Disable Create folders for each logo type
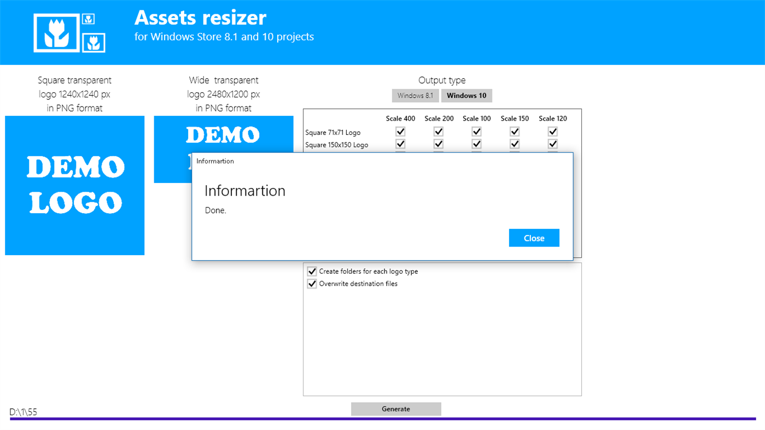765x430 pixels. [x=312, y=272]
